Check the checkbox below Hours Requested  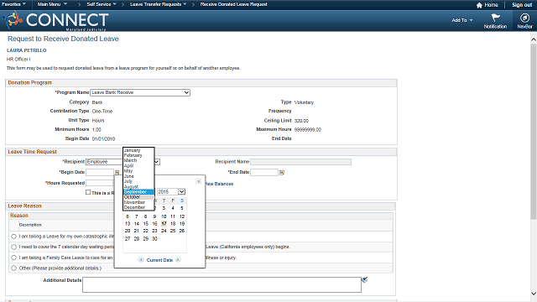pyautogui.click(x=88, y=192)
